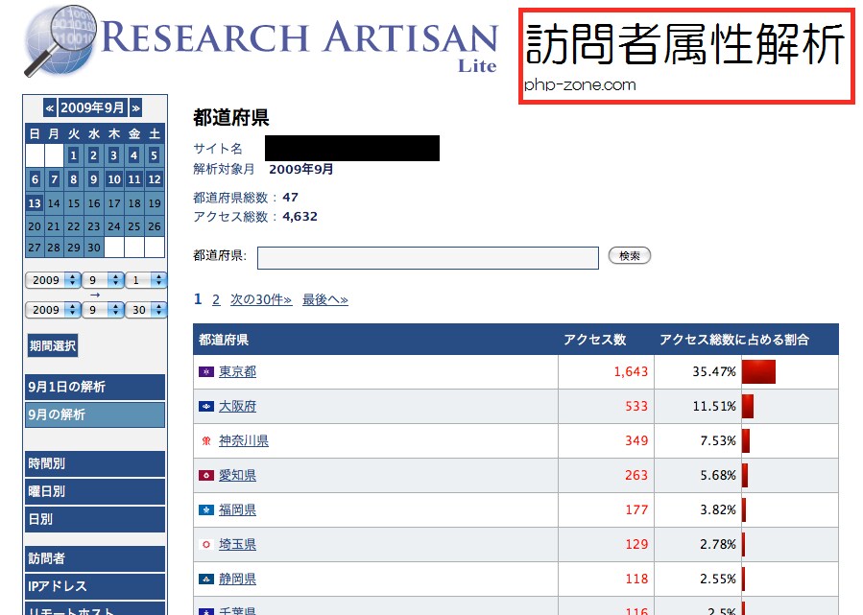This screenshot has width=863, height=615.
Task: Select day 24 in the calendar
Action: (x=114, y=226)
